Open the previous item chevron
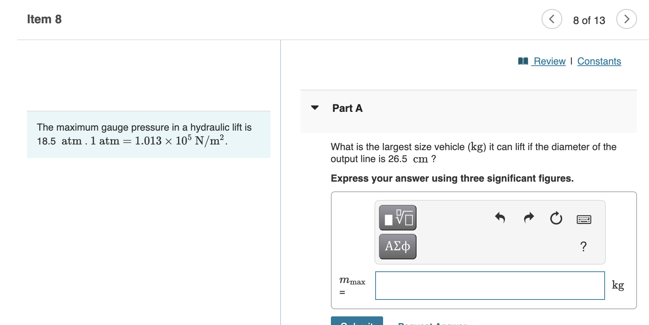The height and width of the screenshot is (325, 649). tap(551, 19)
